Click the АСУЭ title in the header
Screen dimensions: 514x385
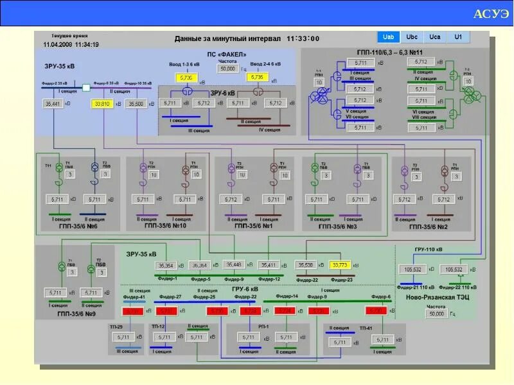[491, 13]
